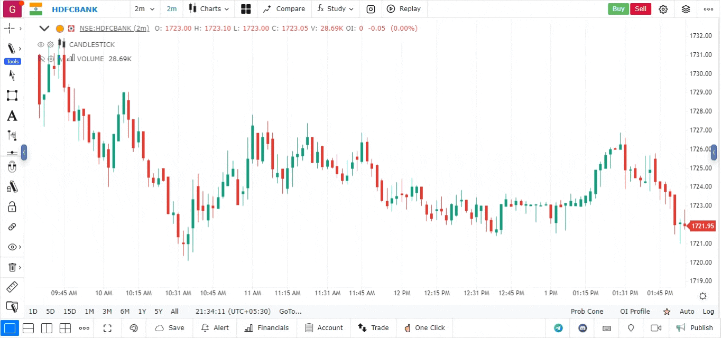Click the green Buy button
The image size is (721, 338).
(x=618, y=9)
